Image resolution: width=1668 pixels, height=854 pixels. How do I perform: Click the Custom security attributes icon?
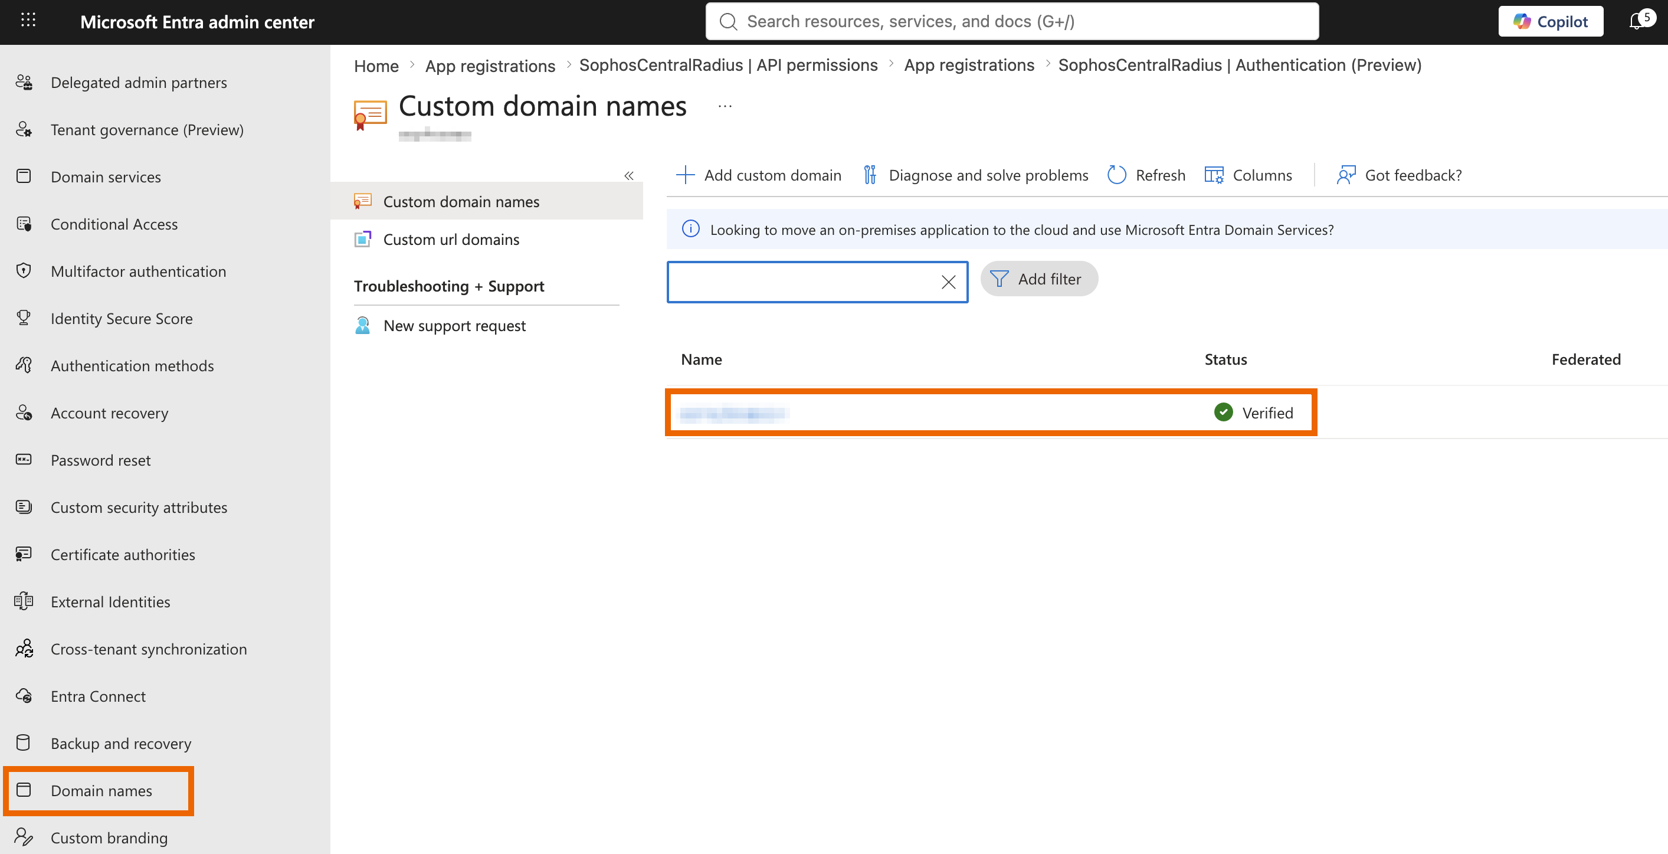tap(24, 507)
